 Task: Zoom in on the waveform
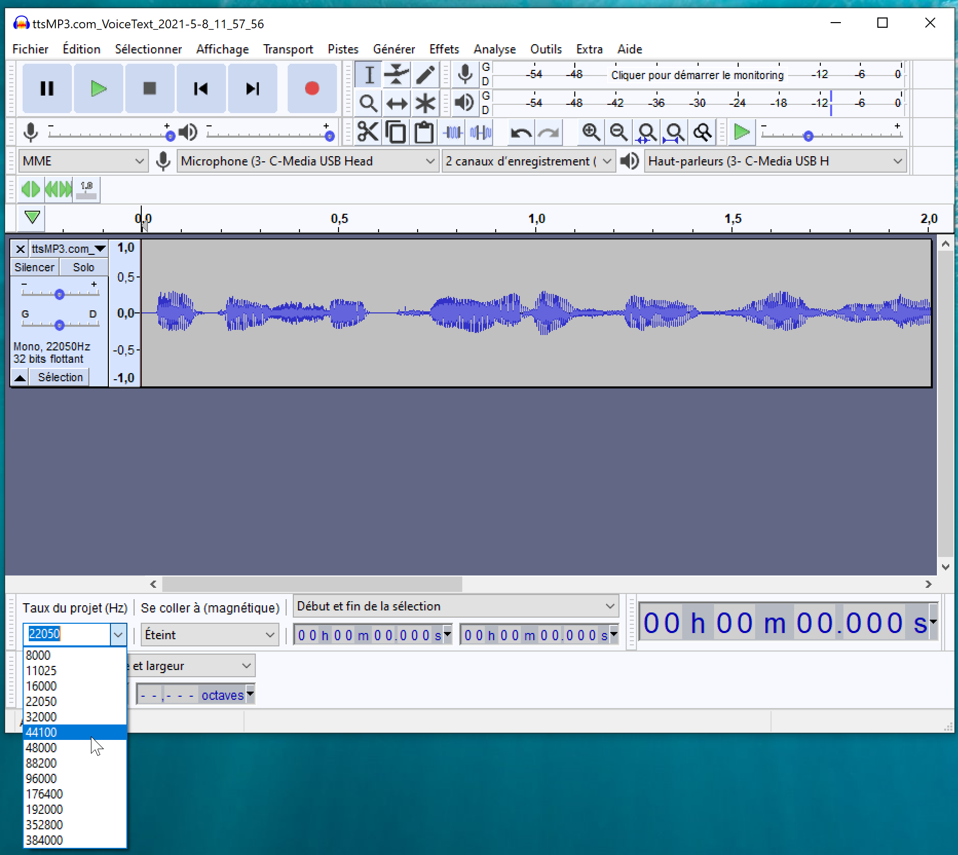click(x=591, y=132)
